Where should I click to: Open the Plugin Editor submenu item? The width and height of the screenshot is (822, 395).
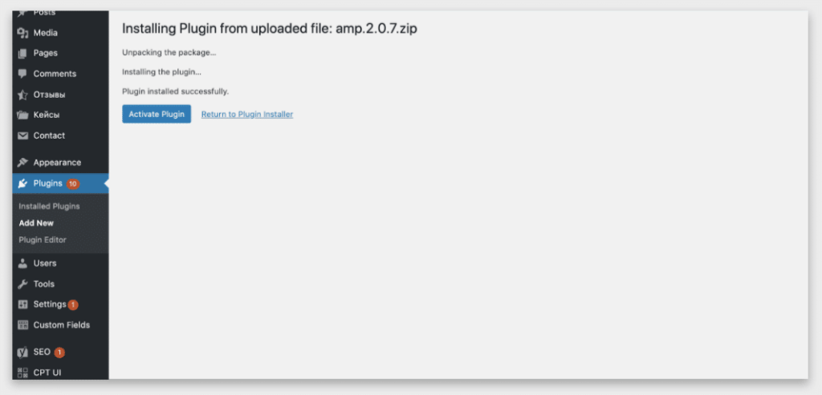pos(43,240)
